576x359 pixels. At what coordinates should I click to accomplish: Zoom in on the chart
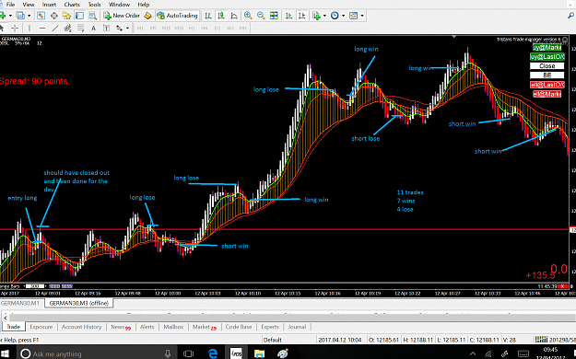(x=248, y=16)
